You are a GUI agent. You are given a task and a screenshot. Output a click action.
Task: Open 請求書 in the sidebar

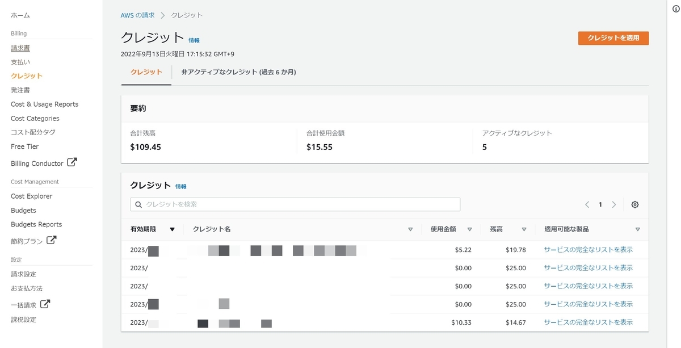click(x=20, y=48)
